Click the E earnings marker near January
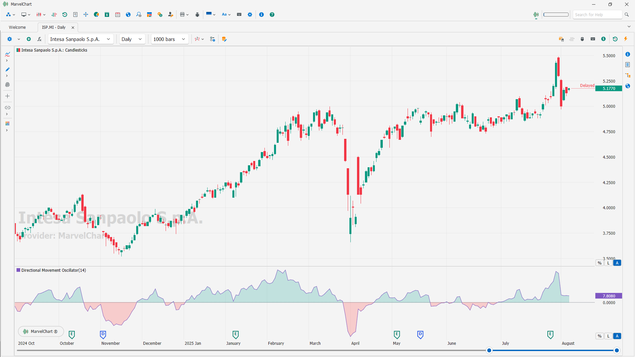The width and height of the screenshot is (635, 357). 236,335
